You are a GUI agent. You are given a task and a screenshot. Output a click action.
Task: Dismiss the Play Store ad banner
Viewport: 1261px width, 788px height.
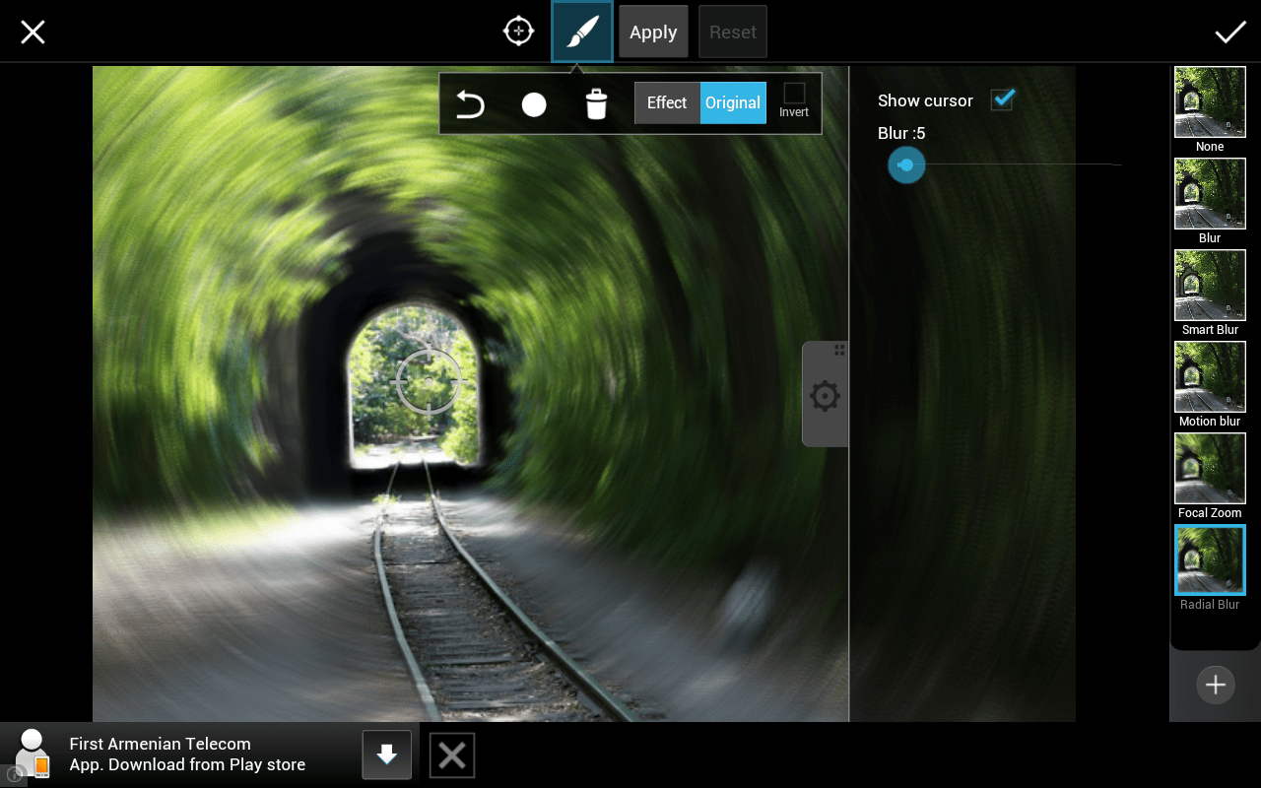tap(451, 755)
